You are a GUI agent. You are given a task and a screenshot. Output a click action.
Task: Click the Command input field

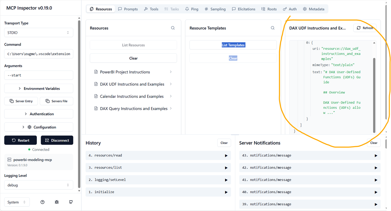pos(39,54)
